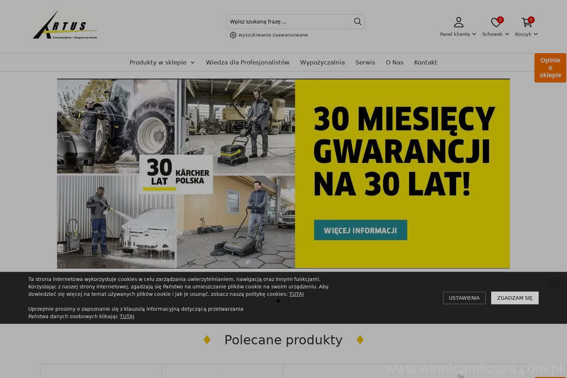Go to Wypożyczalnia menu item
The height and width of the screenshot is (378, 567).
click(322, 62)
